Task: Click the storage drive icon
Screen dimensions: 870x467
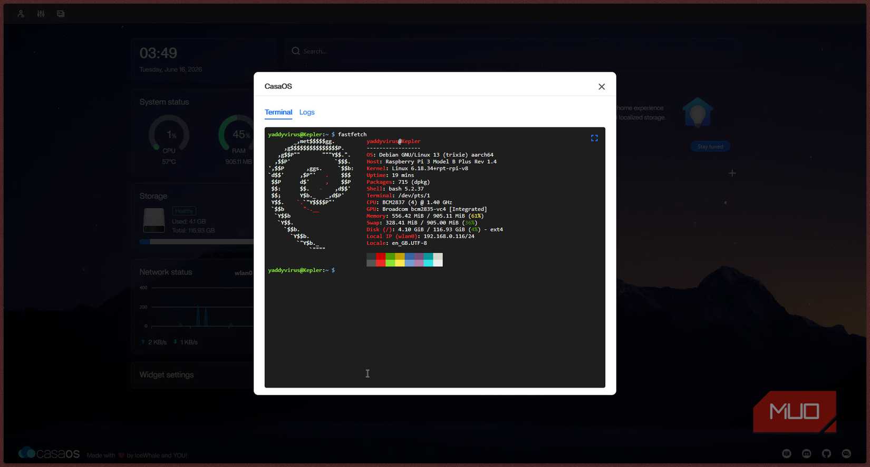Action: pyautogui.click(x=154, y=221)
